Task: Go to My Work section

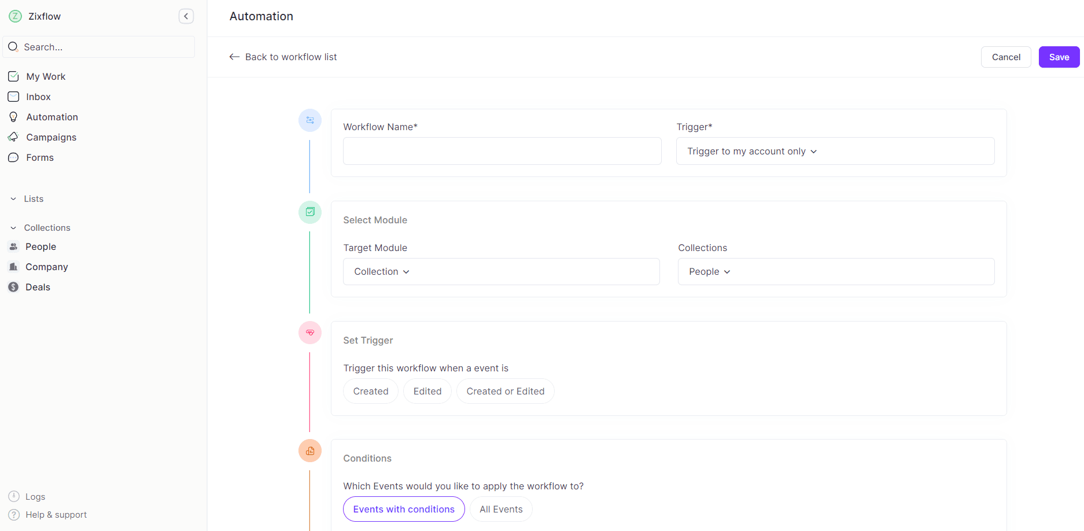Action: click(x=45, y=76)
